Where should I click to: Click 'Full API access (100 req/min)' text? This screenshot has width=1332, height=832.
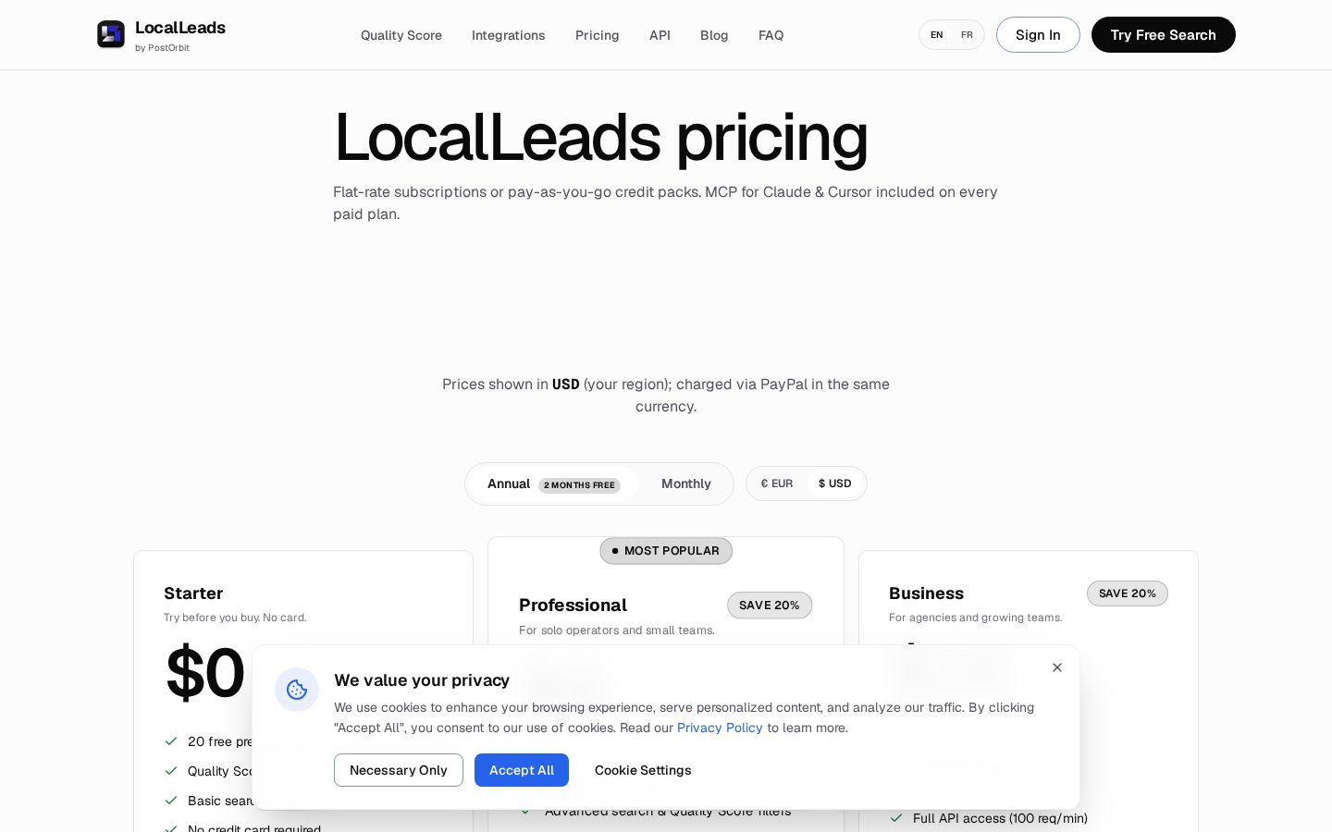(1000, 818)
